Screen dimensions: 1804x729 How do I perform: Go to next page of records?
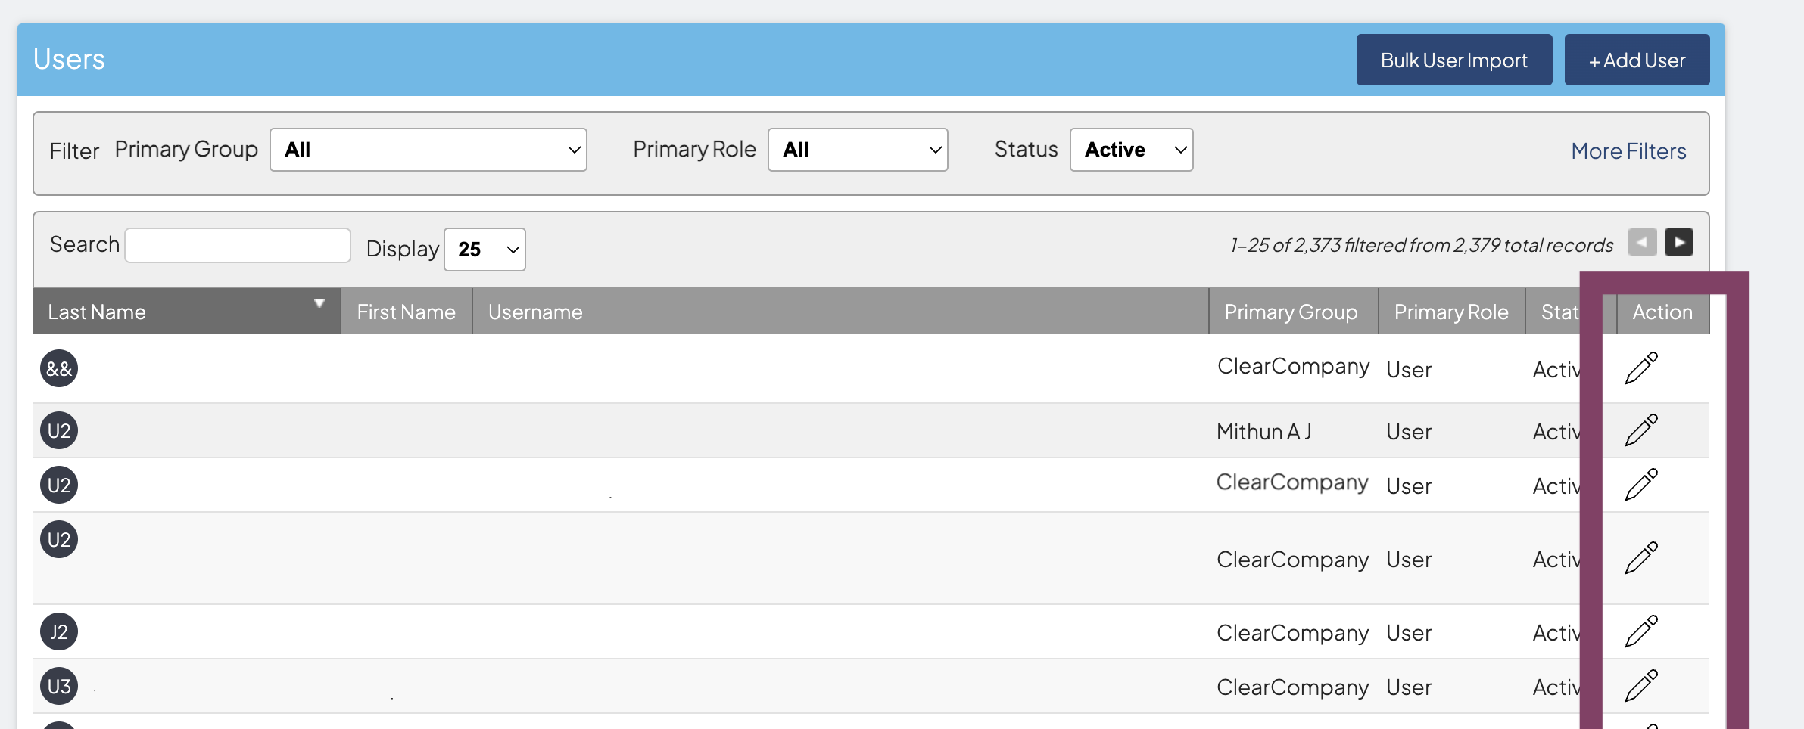click(x=1678, y=242)
